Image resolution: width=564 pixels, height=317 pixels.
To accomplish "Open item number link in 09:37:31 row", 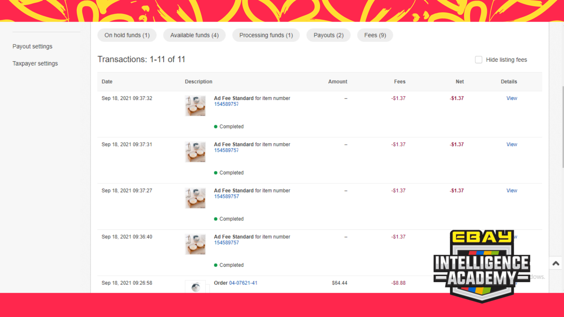I will (x=226, y=150).
